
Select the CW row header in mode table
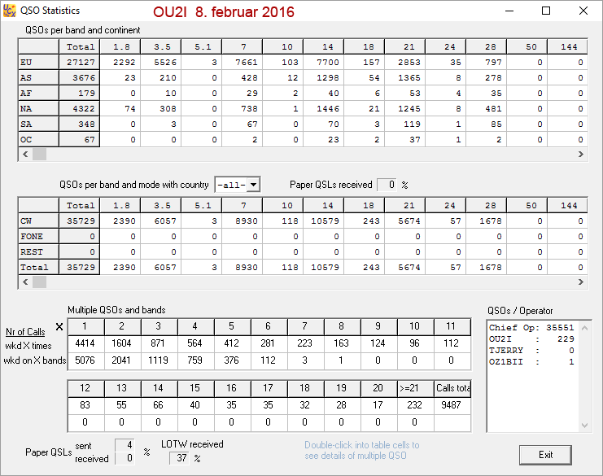tap(38, 221)
